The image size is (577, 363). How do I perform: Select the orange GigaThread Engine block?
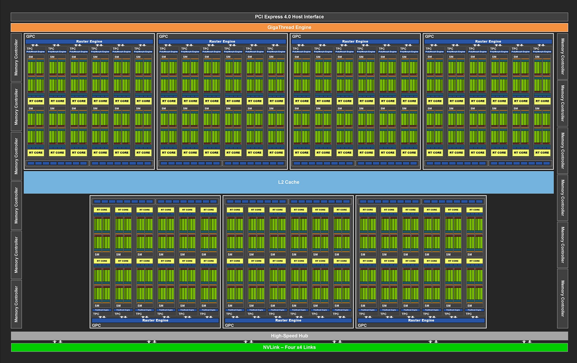click(289, 27)
